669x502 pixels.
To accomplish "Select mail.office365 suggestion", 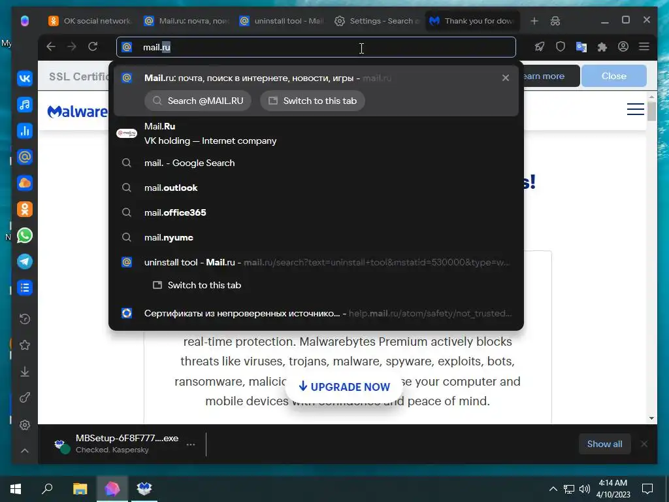I will click(x=316, y=212).
